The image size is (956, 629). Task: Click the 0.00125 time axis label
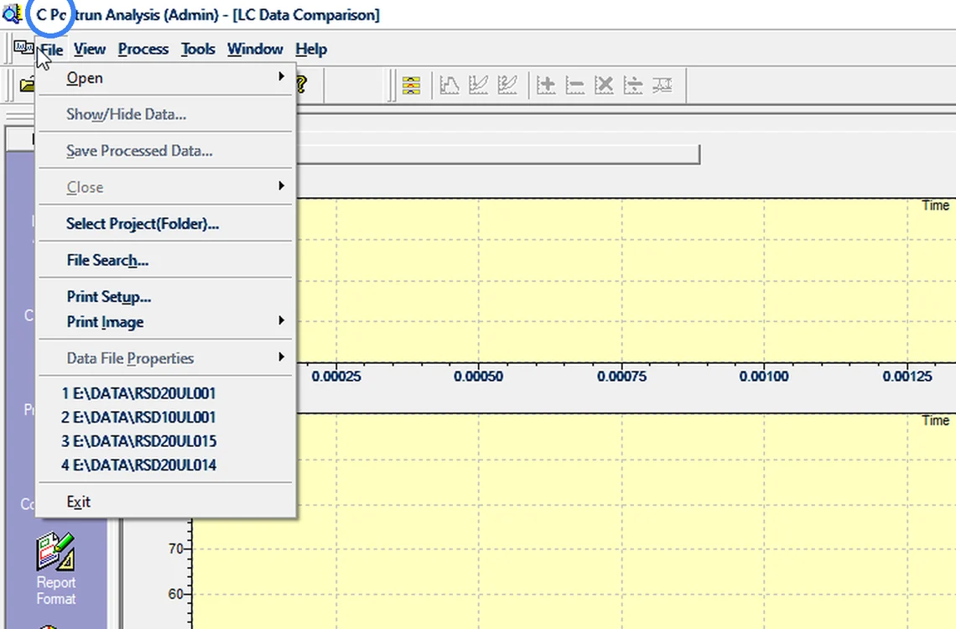pyautogui.click(x=907, y=377)
